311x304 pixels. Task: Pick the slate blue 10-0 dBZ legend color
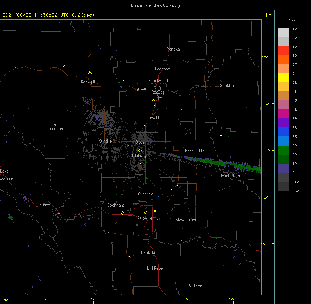point(284,168)
